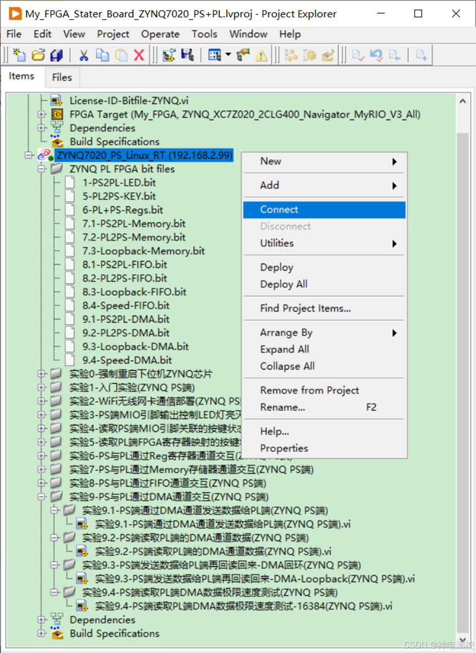476x653 pixels.
Task: Click the 9.4-Speed-DMA.bit document icon
Action: pyautogui.click(x=69, y=360)
